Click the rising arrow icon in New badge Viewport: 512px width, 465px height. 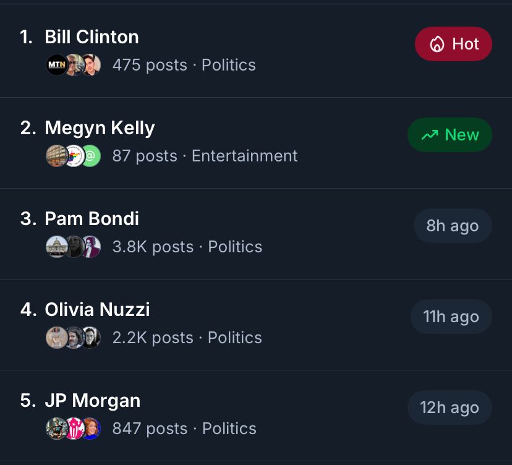coord(429,135)
